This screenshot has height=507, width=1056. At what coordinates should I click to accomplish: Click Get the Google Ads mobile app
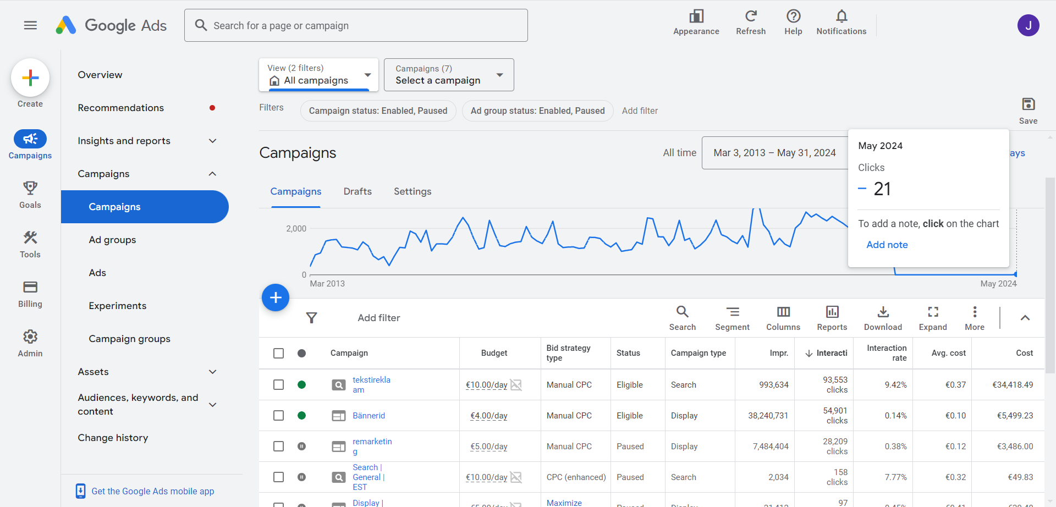coord(153,491)
